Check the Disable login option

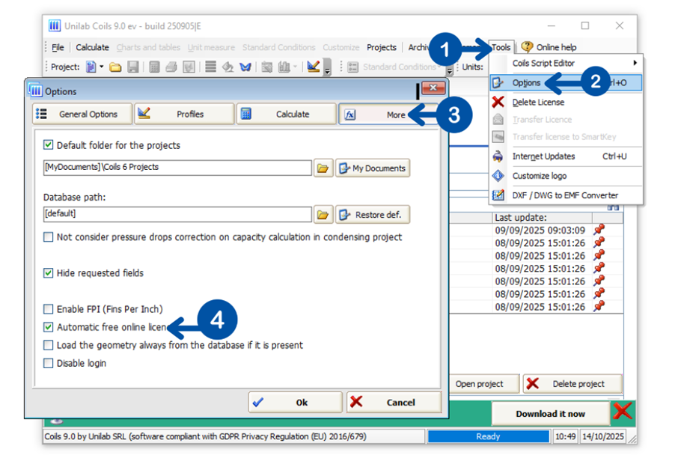point(49,363)
